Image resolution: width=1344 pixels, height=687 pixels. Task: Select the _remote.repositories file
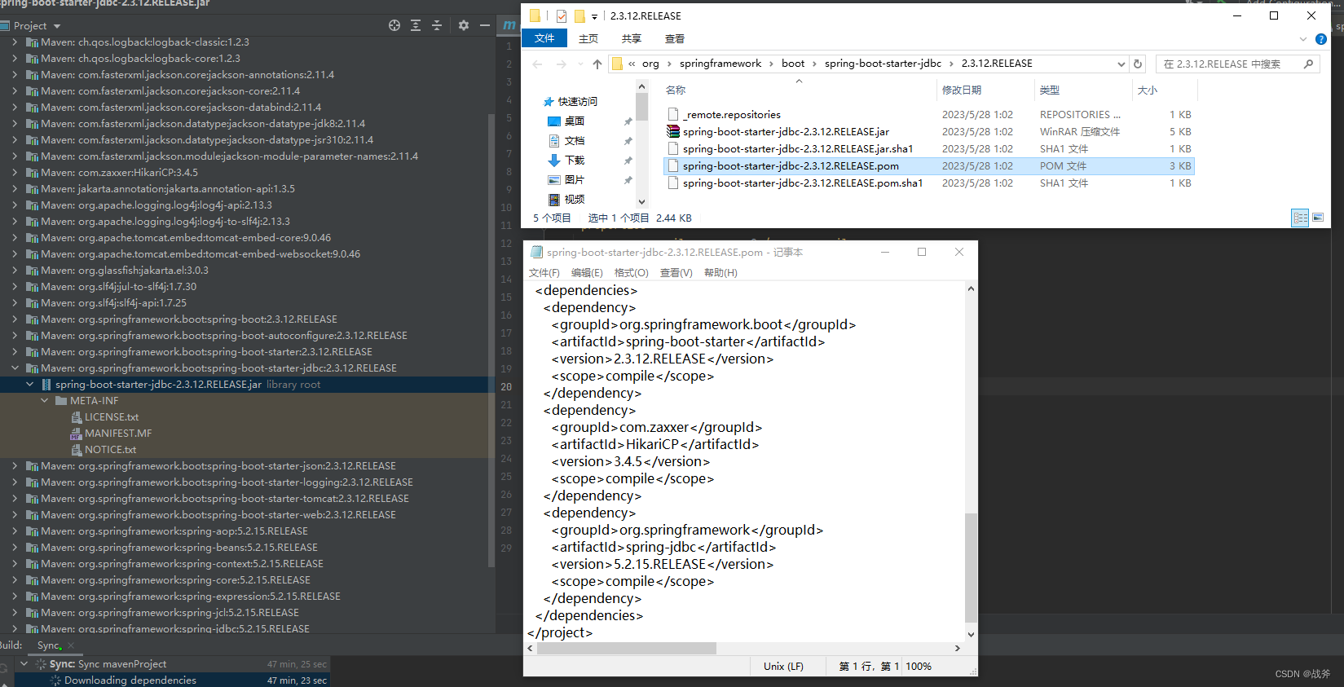pyautogui.click(x=732, y=115)
